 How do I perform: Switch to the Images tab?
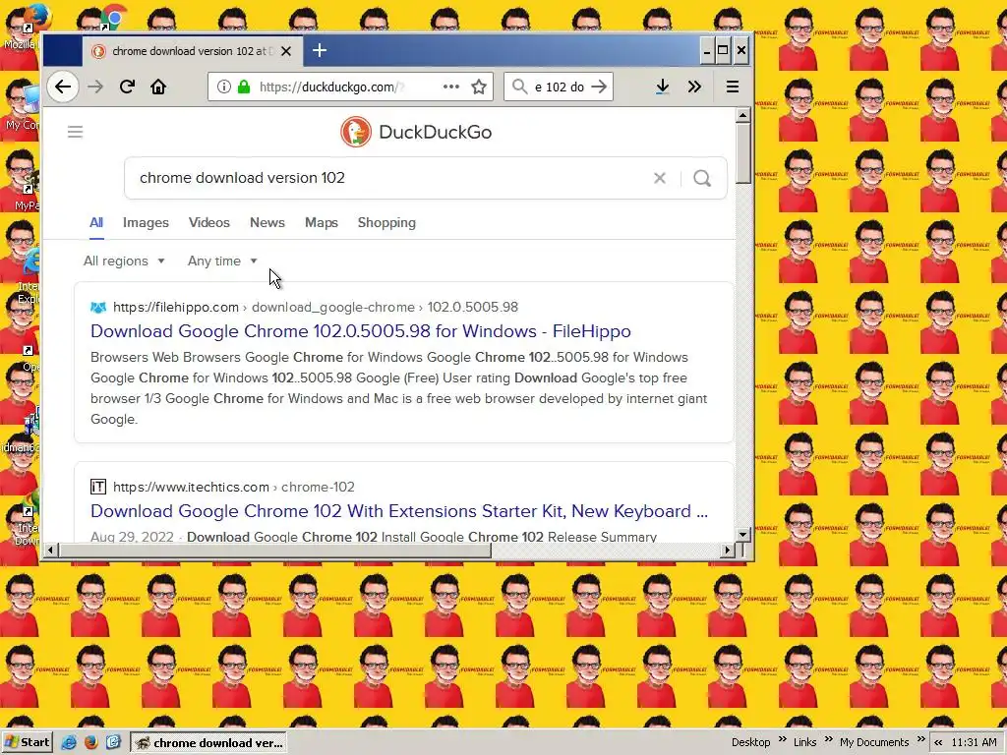coord(146,223)
